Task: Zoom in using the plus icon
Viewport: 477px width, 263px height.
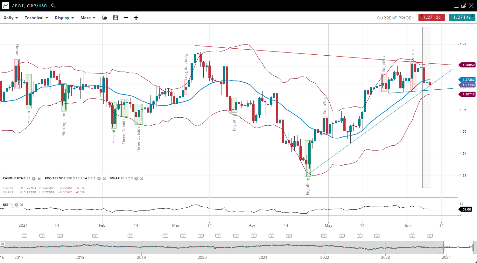Action: coord(136,18)
